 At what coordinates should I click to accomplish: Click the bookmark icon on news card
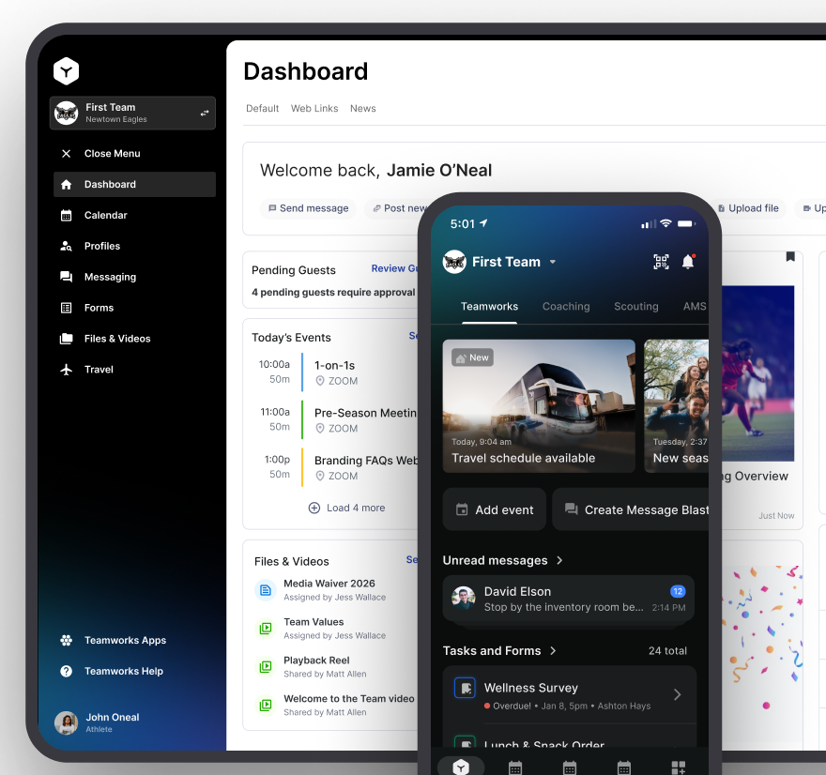click(790, 257)
